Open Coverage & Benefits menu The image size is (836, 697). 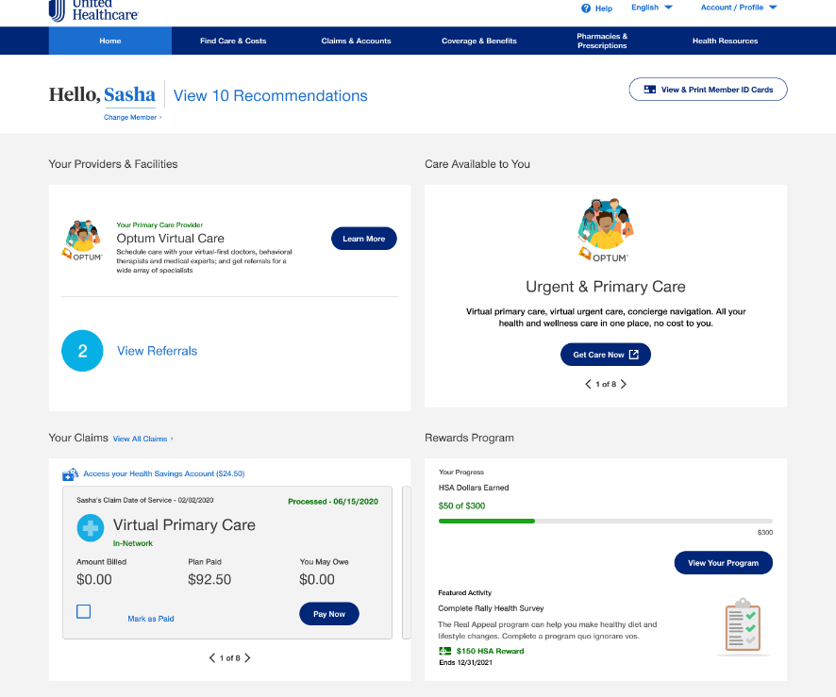pyautogui.click(x=478, y=41)
